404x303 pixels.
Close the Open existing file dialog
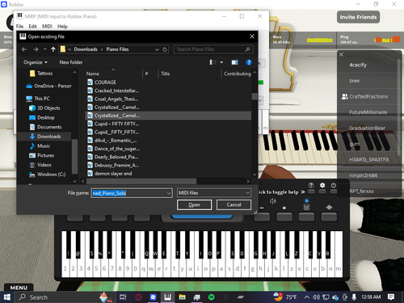coord(252,36)
